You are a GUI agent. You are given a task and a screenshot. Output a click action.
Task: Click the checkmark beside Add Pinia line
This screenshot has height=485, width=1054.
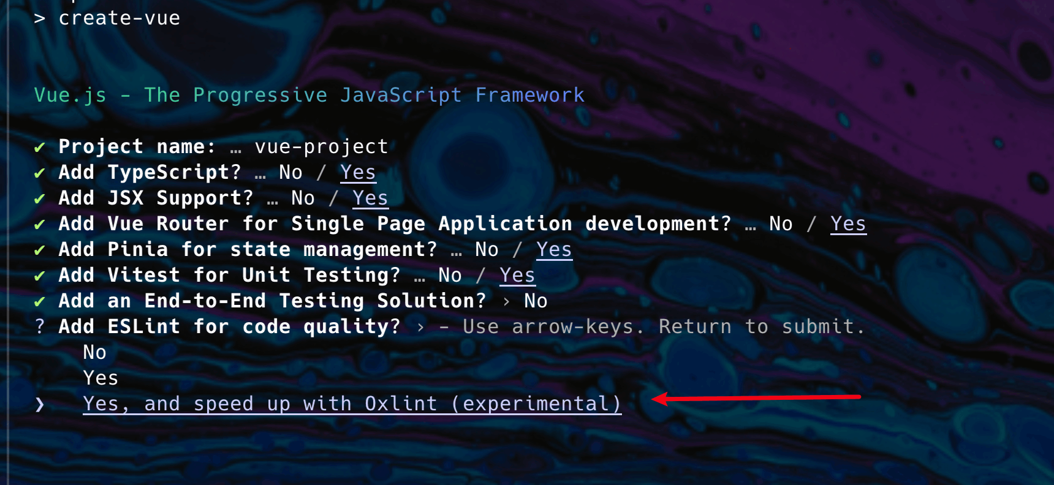point(40,250)
